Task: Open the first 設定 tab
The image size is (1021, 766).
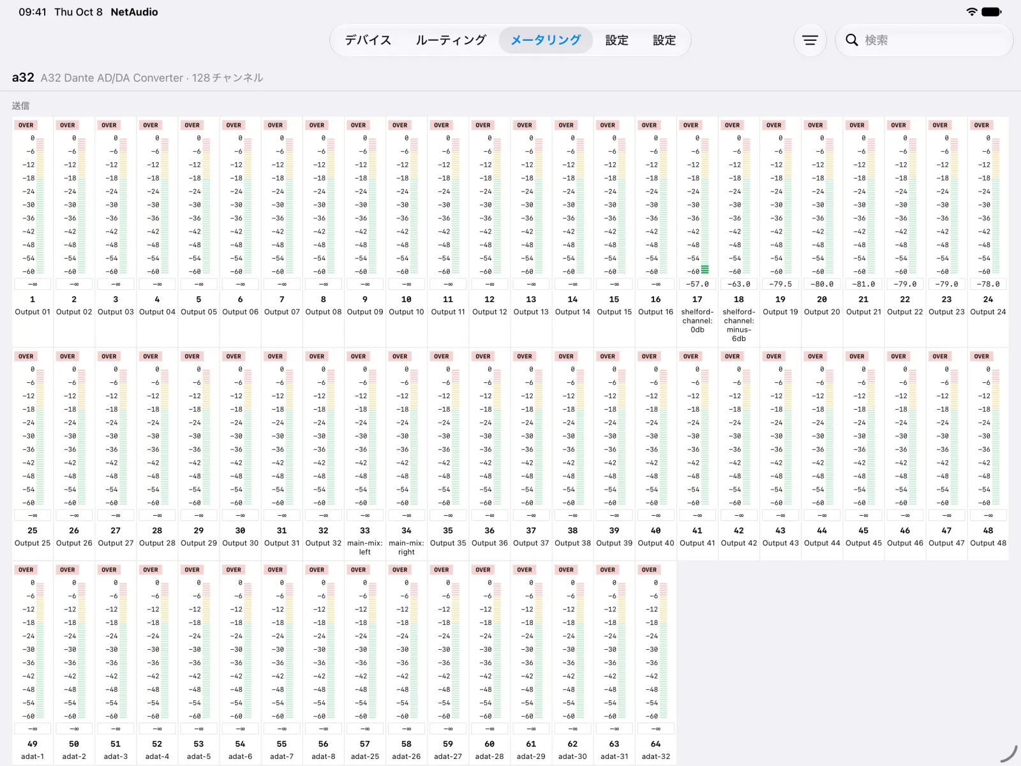Action: 616,40
